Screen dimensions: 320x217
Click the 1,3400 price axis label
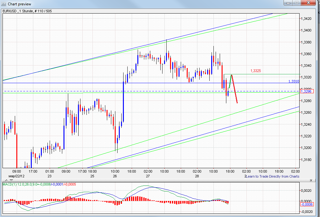point(306,30)
